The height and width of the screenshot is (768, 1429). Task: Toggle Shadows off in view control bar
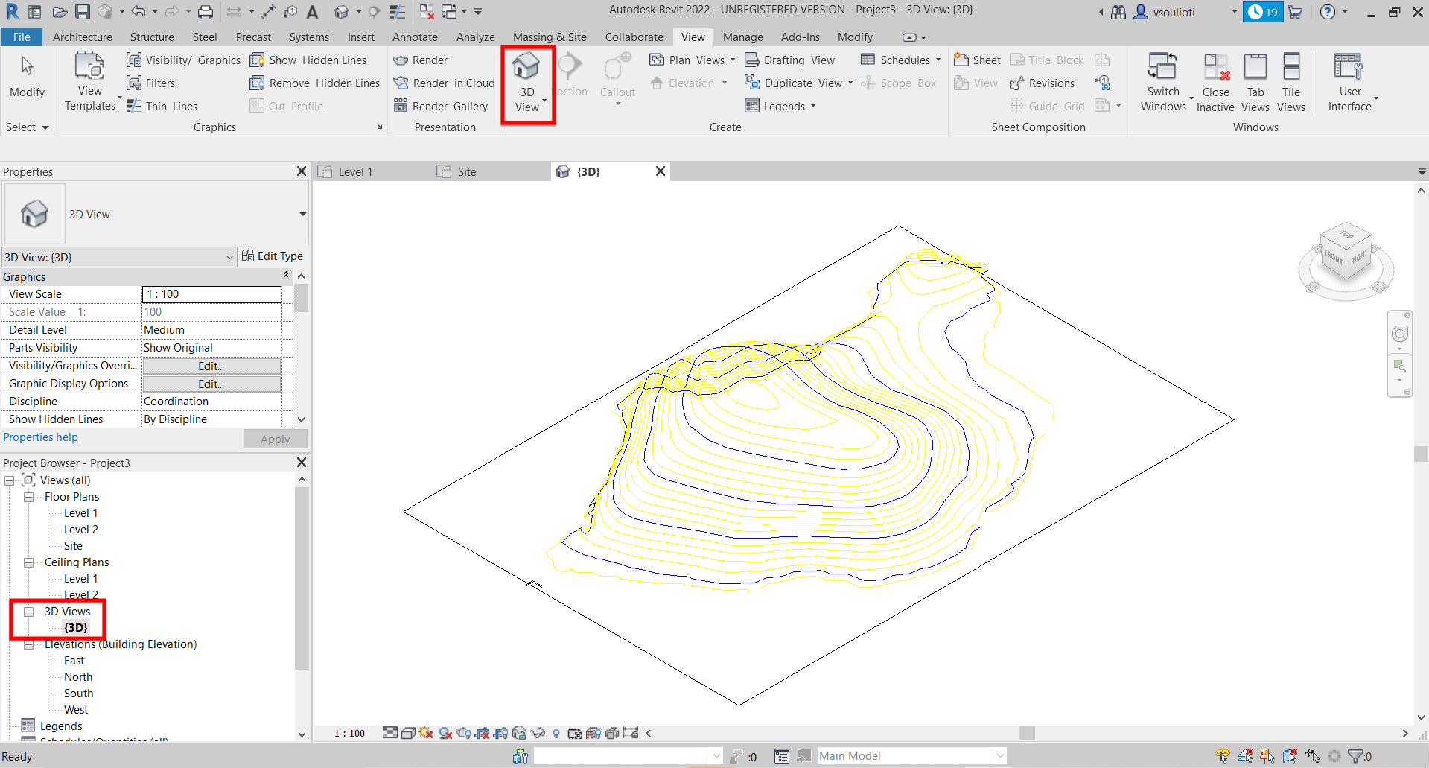pyautogui.click(x=445, y=733)
